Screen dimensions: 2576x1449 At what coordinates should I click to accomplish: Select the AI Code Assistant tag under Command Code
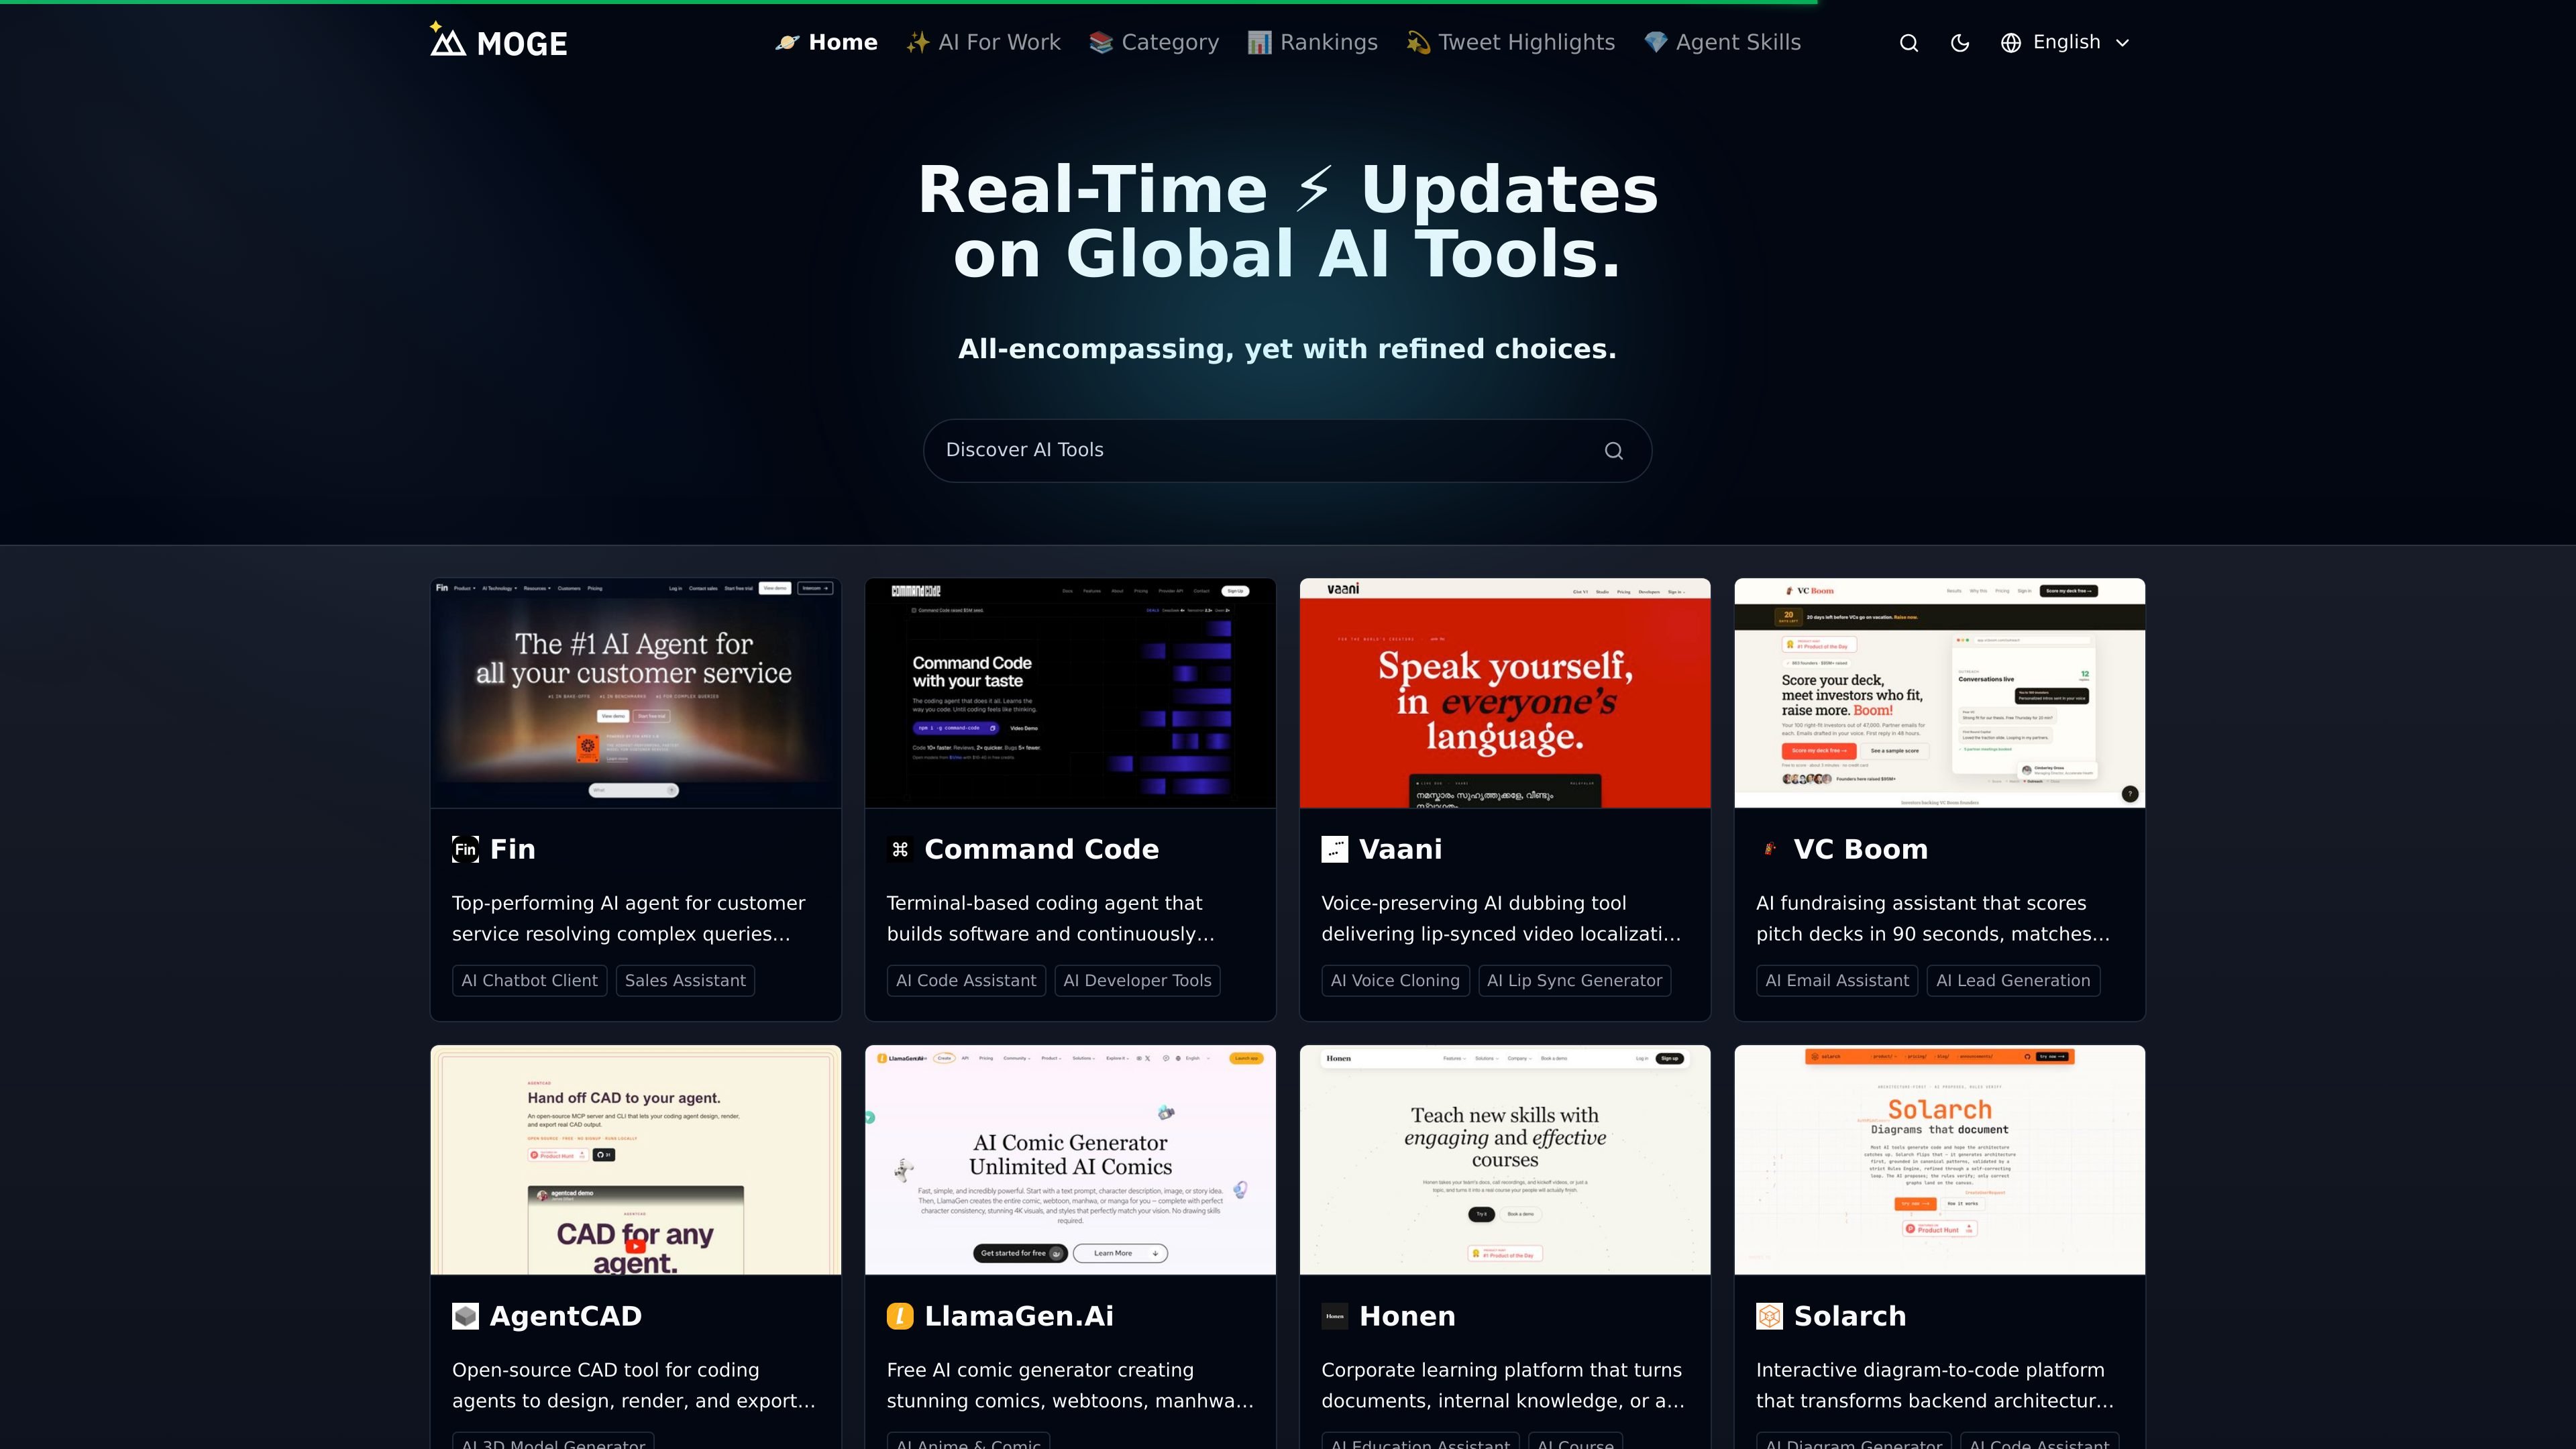(x=966, y=981)
